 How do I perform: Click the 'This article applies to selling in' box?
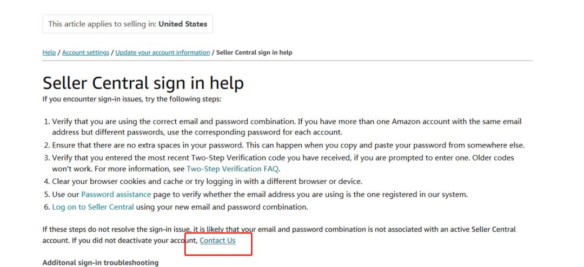click(128, 24)
